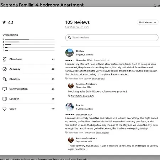The width and height of the screenshot is (160, 160).
Task: Click Stayed with kids label
Action: coord(102,60)
